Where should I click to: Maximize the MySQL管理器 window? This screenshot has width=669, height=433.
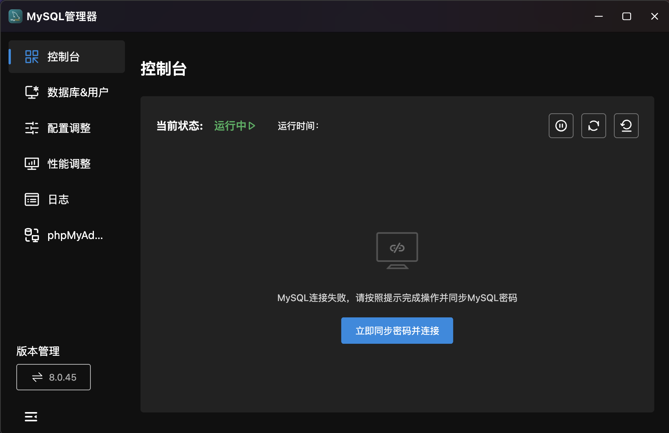pyautogui.click(x=627, y=16)
